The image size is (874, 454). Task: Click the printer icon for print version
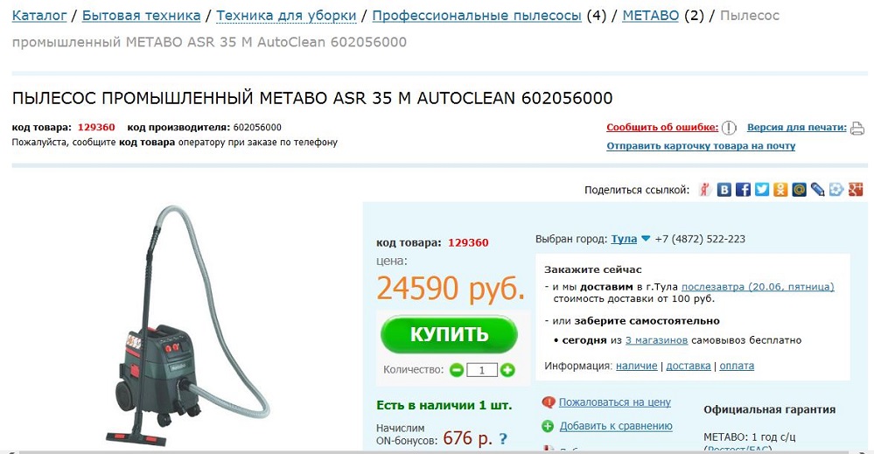(x=857, y=128)
